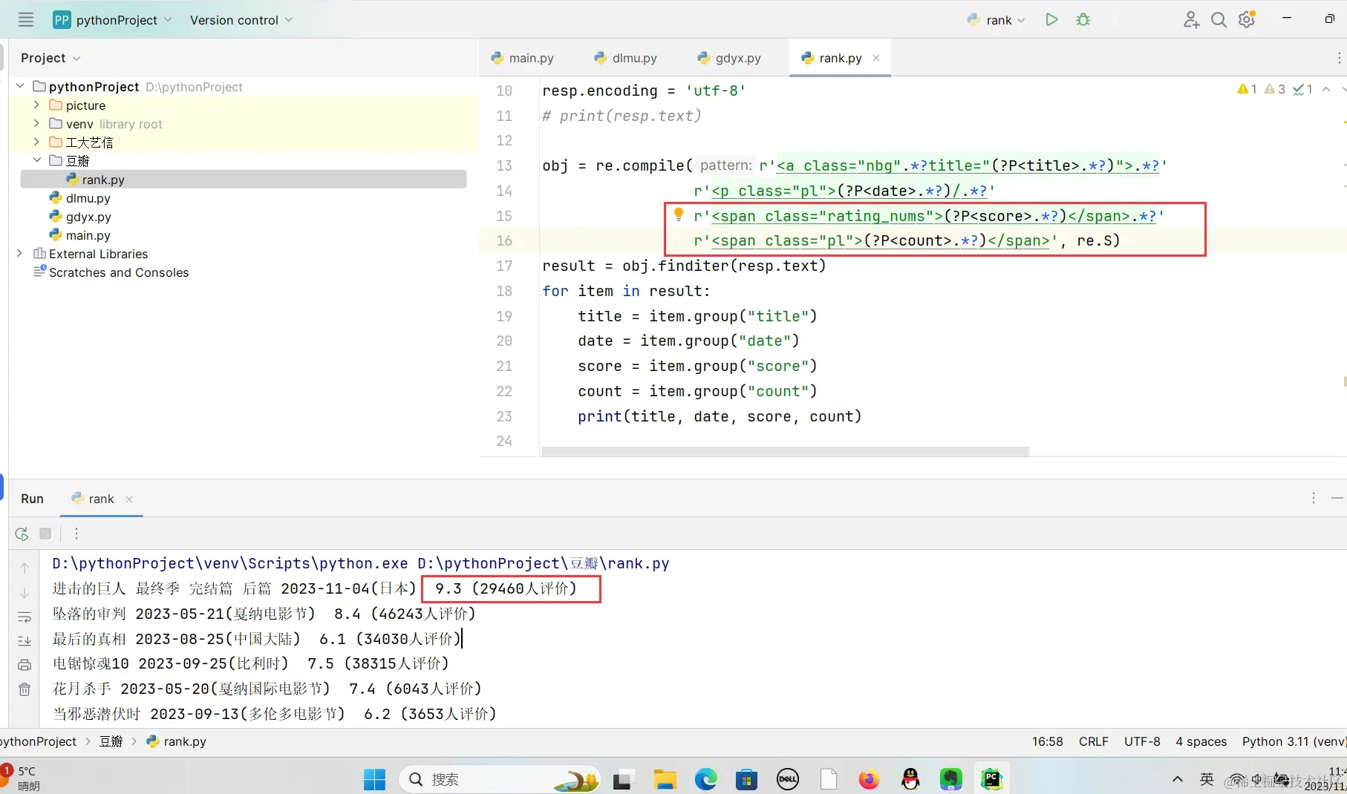Expand the venv folder
Screen dimensions: 1347x794
(x=36, y=123)
